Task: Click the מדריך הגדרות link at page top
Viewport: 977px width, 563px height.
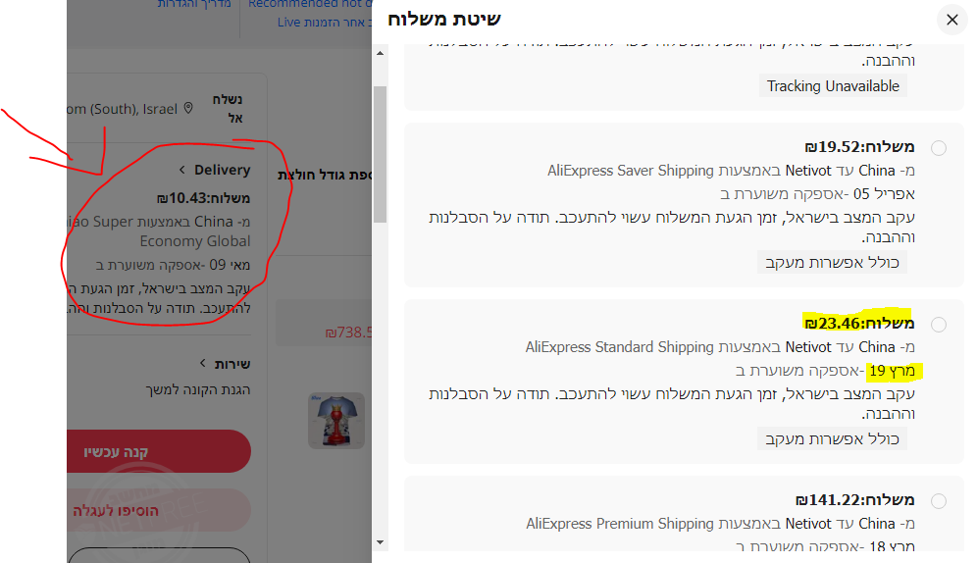Action: [194, 4]
